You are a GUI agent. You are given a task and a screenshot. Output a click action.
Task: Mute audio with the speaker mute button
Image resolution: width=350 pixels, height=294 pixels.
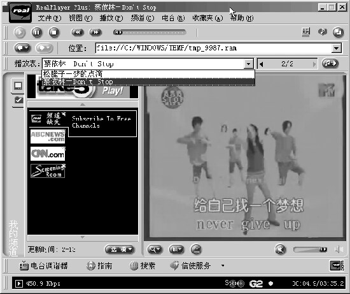point(281,249)
